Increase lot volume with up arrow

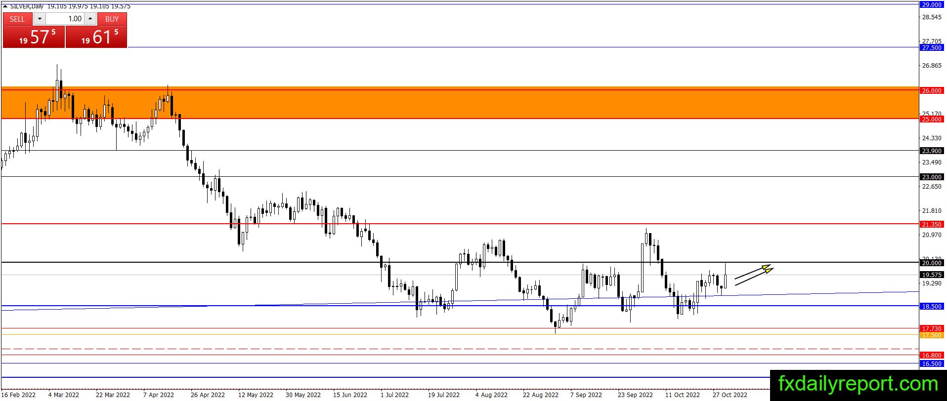coord(90,19)
